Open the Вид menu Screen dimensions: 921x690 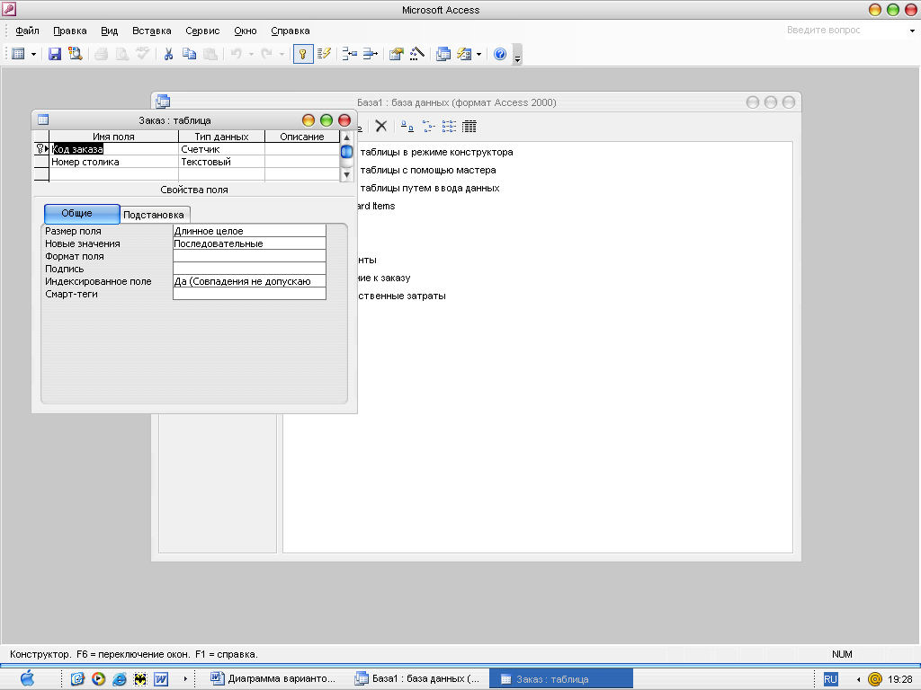(109, 31)
